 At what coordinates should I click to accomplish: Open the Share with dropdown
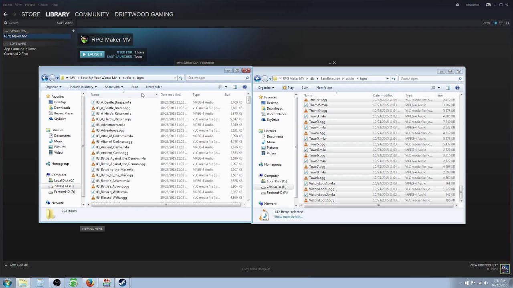tap(114, 87)
